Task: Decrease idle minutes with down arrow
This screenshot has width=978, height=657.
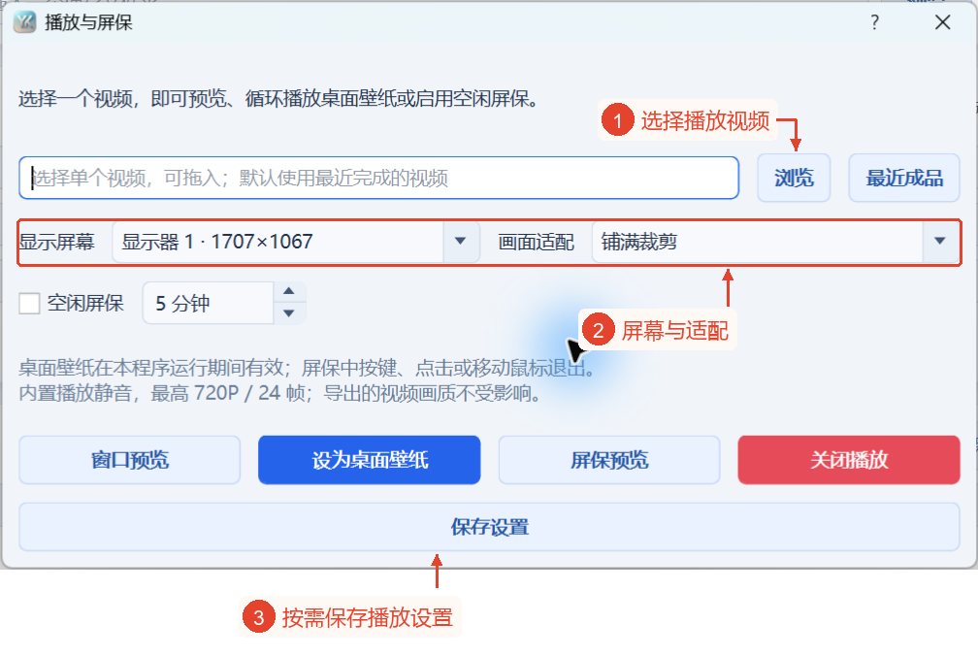Action: 289,313
